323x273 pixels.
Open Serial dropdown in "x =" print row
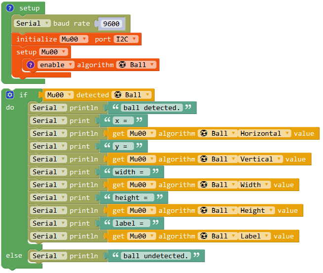tap(48, 120)
